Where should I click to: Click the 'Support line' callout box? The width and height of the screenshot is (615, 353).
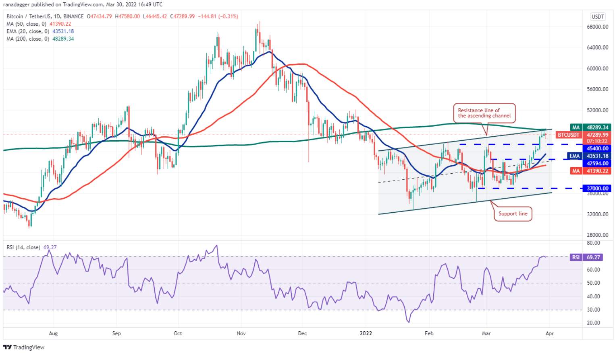(513, 213)
